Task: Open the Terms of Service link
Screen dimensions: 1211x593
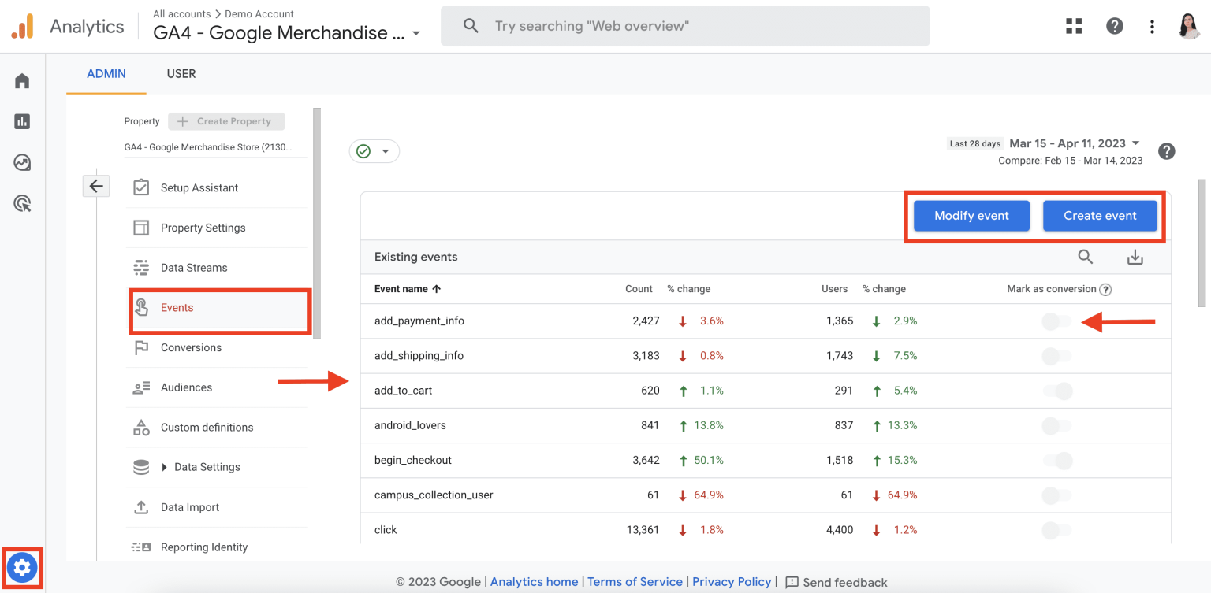Action: point(635,581)
